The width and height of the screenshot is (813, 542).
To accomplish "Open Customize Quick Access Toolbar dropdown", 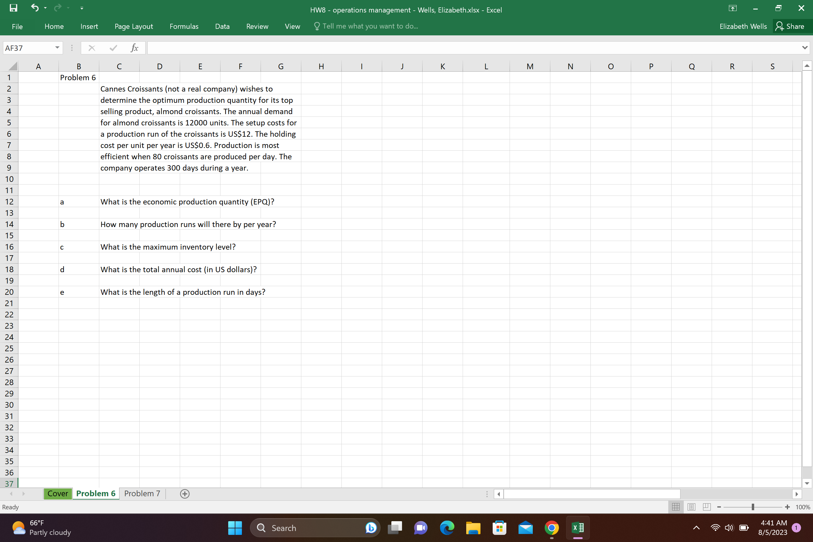I will (x=82, y=8).
